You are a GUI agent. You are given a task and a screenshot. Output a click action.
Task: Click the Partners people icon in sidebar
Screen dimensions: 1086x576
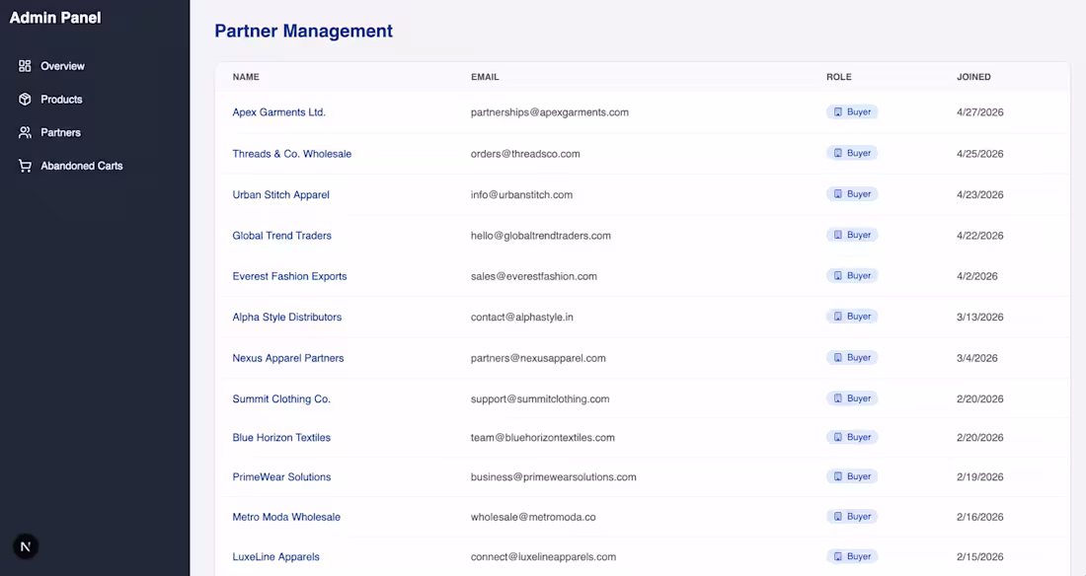25,132
